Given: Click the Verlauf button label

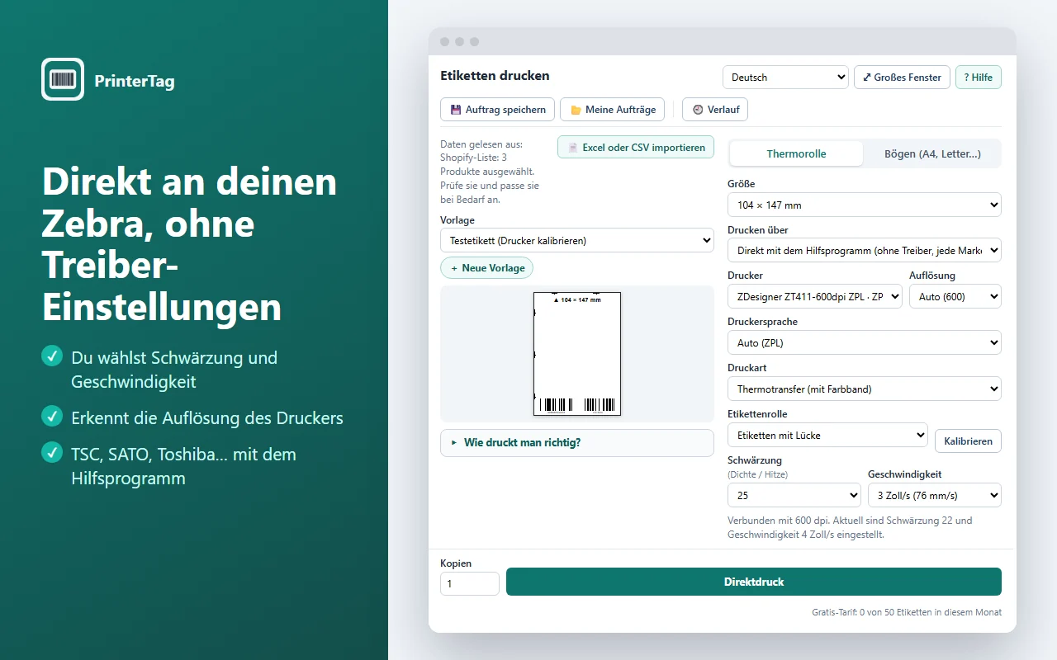Looking at the screenshot, I should [x=724, y=110].
